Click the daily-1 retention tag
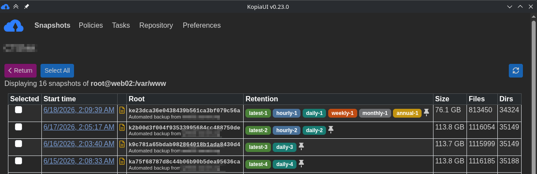This screenshot has width=537, height=174. pyautogui.click(x=315, y=113)
